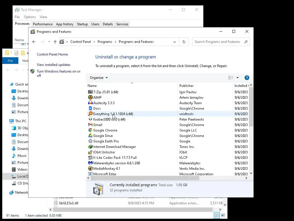Click the search magnifier in Programs and Features

[246, 42]
